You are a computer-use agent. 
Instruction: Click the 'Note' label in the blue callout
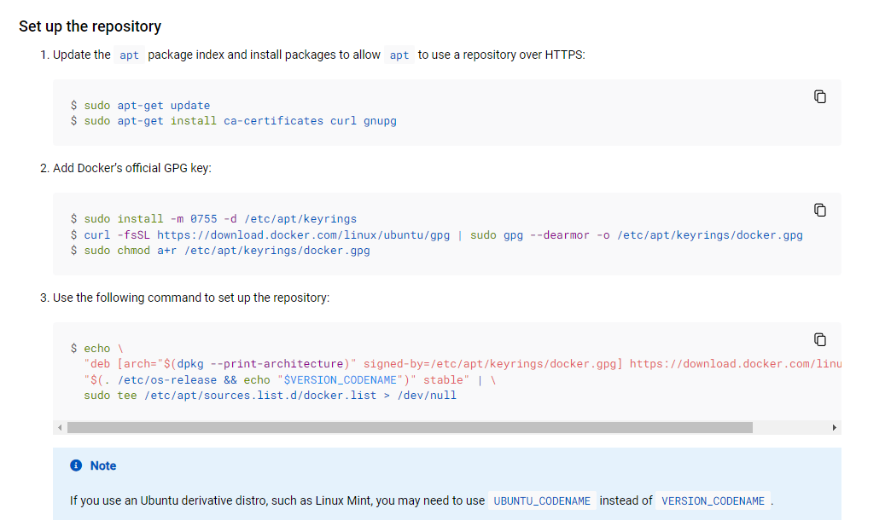(103, 465)
